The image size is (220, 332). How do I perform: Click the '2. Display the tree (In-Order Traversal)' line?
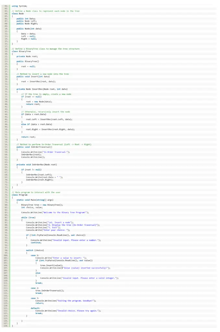click(63, 225)
